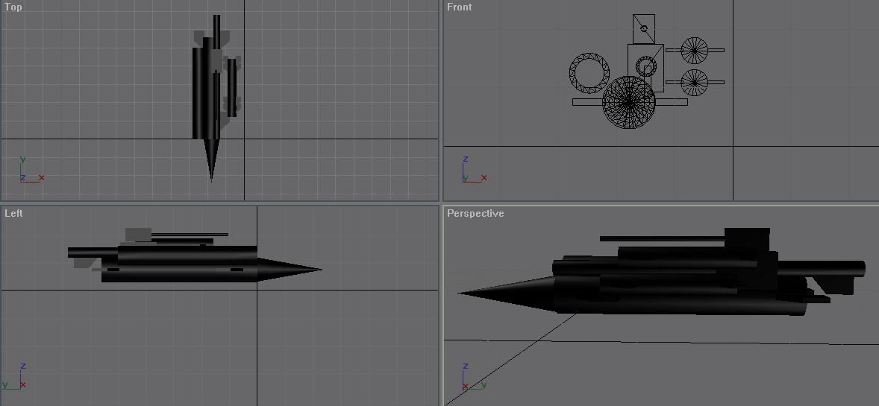
Task: Select the upper spoked circle in Front viewport
Action: pyautogui.click(x=695, y=51)
